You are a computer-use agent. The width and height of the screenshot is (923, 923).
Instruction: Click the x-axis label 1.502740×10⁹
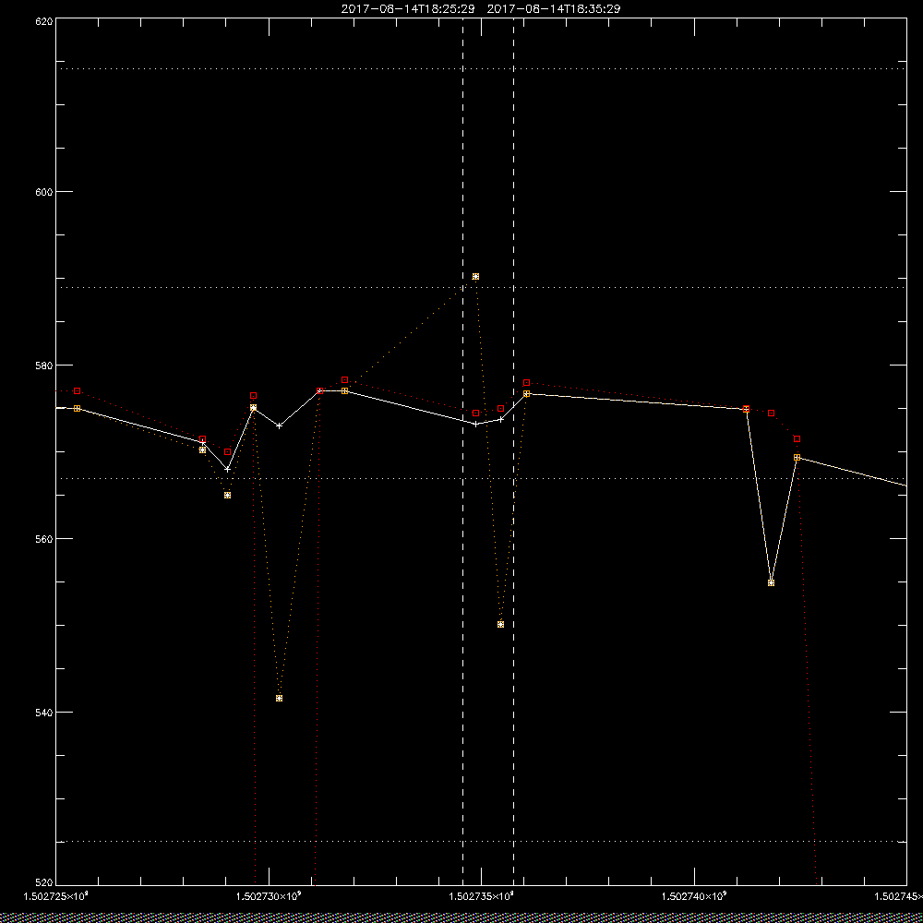695,897
